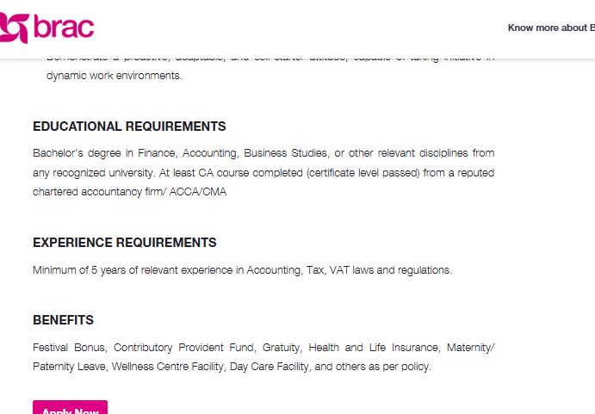The image size is (595, 414).
Task: Click the 'Festival Bonus' benefit text
Action: click(x=69, y=348)
